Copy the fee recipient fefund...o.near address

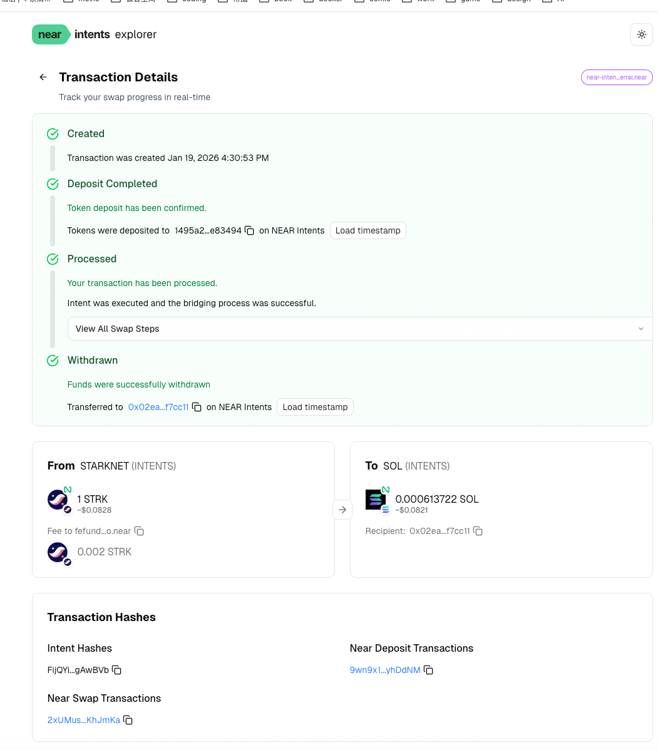tap(138, 530)
